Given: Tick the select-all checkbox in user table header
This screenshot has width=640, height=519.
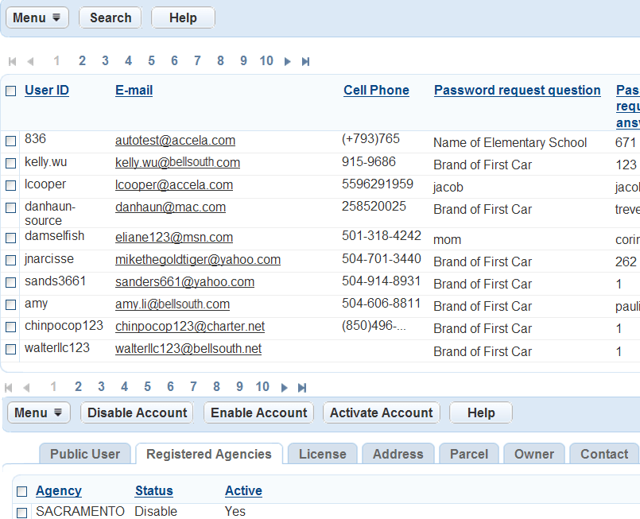Looking at the screenshot, I should click(x=11, y=91).
